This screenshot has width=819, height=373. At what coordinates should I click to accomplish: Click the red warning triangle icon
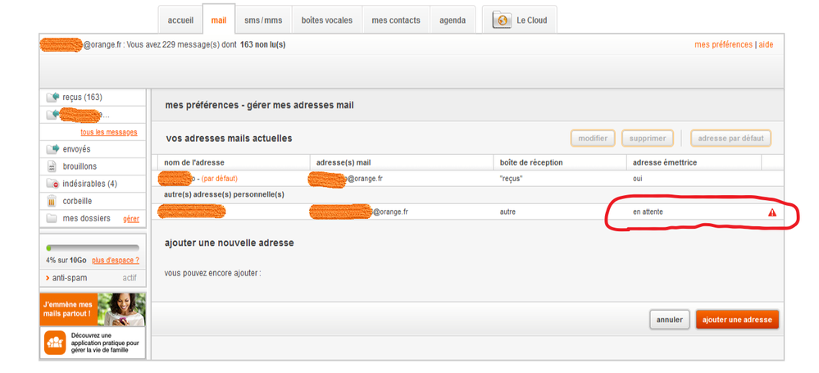771,212
